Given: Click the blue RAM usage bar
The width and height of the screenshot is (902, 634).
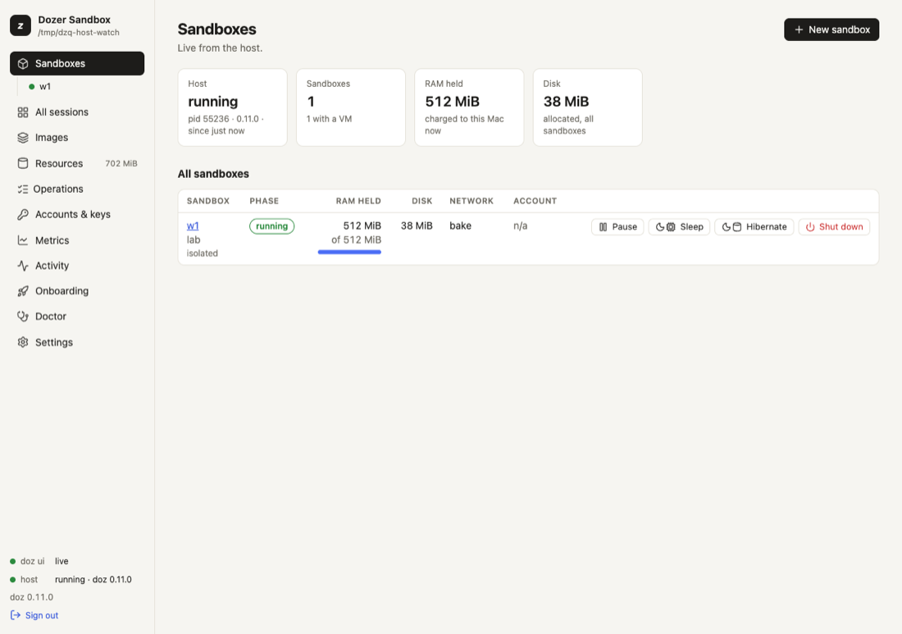Looking at the screenshot, I should click(x=349, y=252).
